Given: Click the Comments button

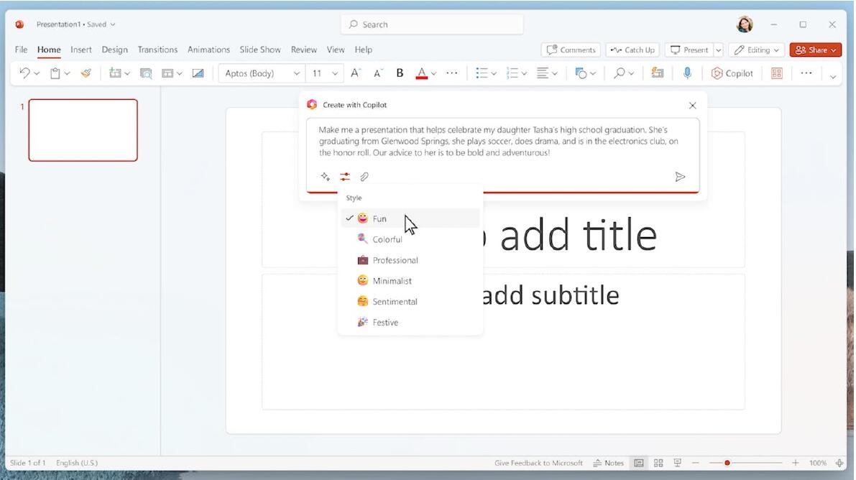Looking at the screenshot, I should pyautogui.click(x=571, y=50).
